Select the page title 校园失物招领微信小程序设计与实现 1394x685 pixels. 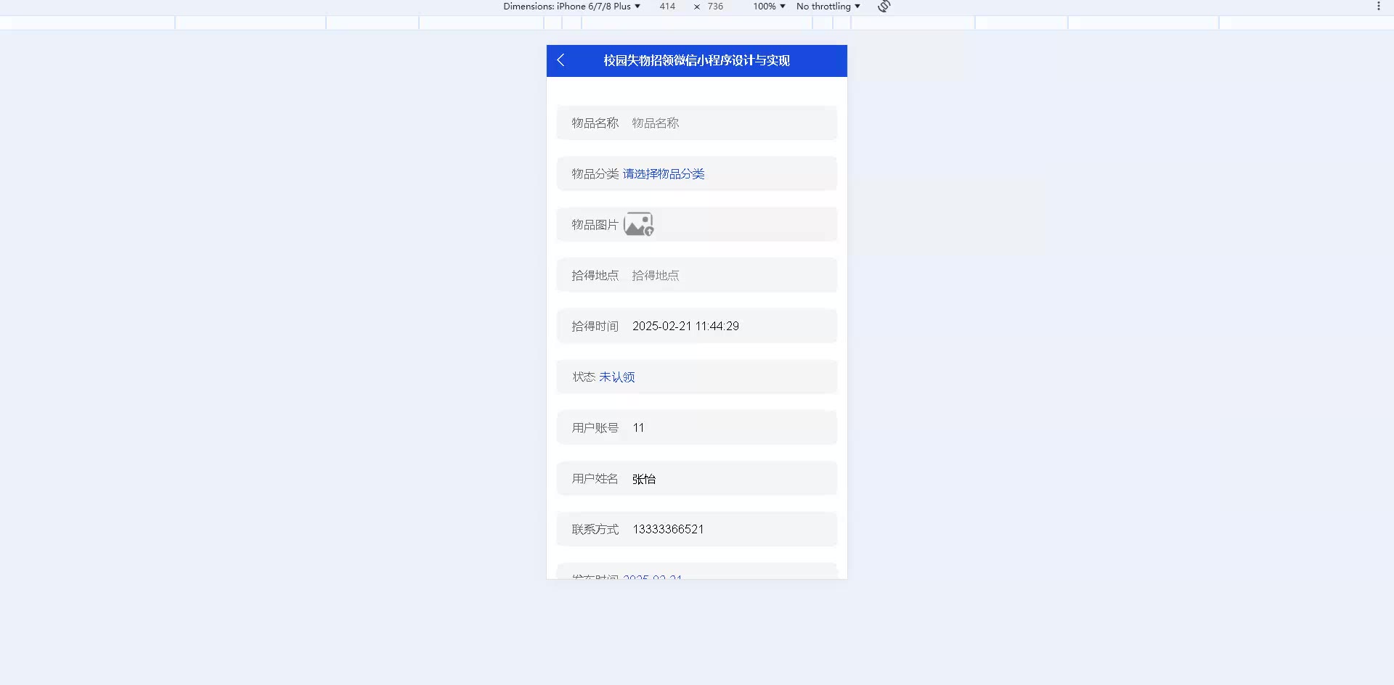[x=697, y=60]
